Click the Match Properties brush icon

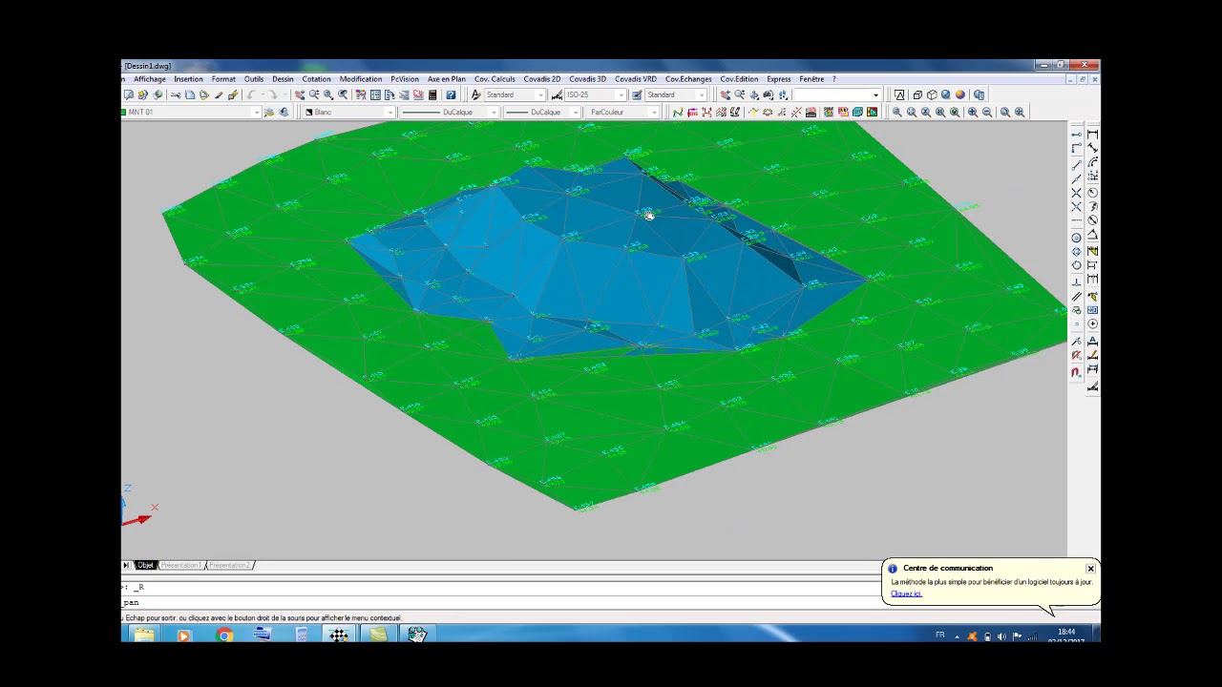[x=218, y=94]
